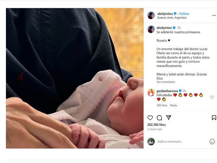Open the emoji picker in the comment box
This screenshot has height=163, width=217.
tap(212, 142)
